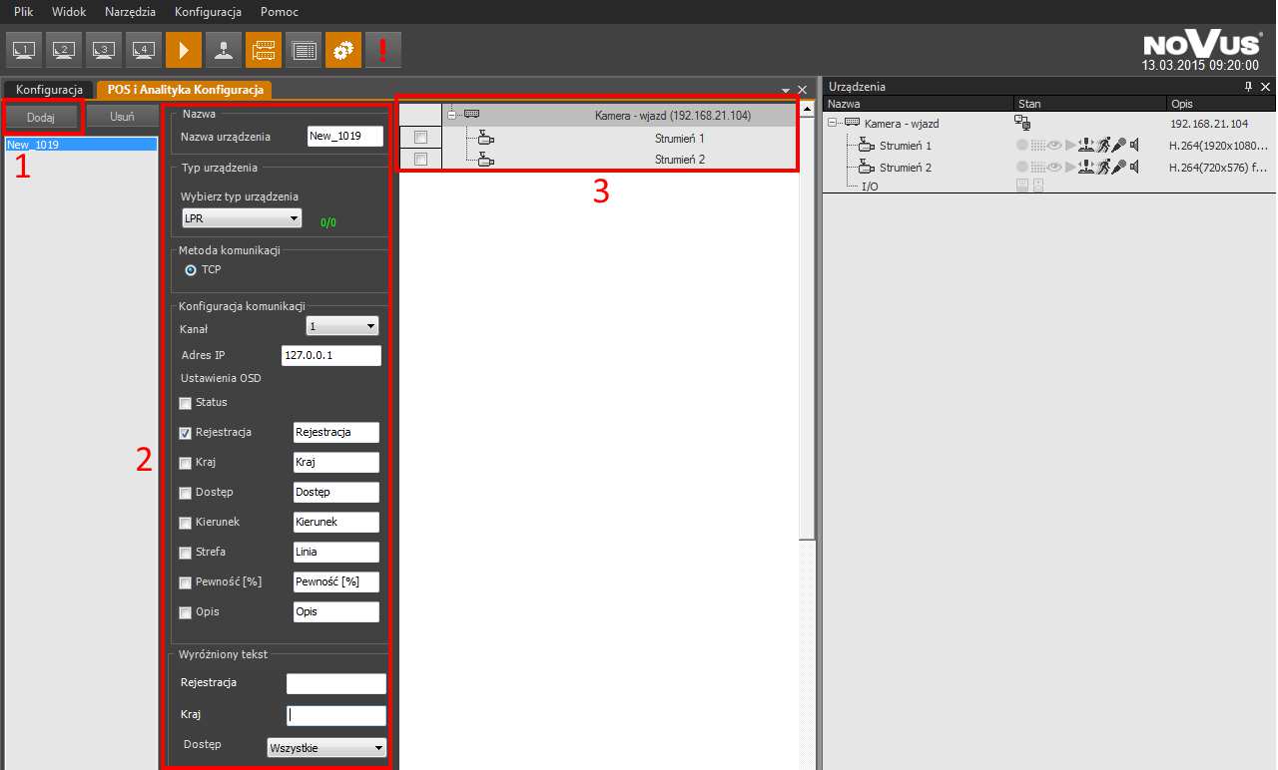Open the Narzędzia menu
This screenshot has height=770, width=1278.
[130, 12]
